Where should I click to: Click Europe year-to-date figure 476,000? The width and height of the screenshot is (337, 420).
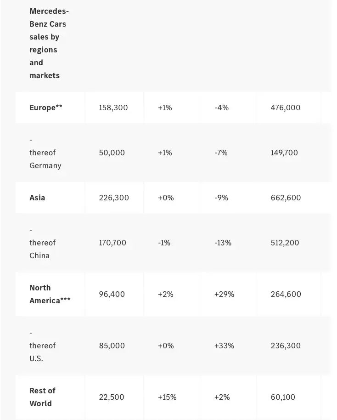286,108
